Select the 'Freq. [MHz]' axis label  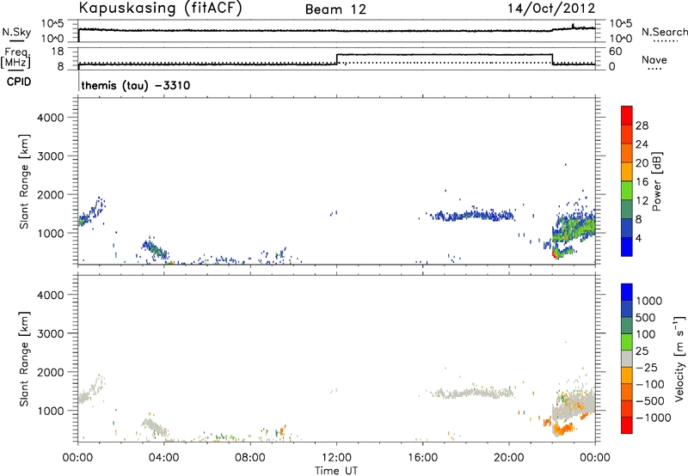coord(15,58)
